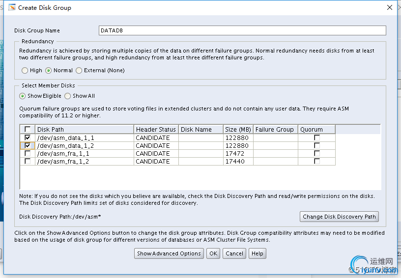Check disk /dev/asm_fra_1_1

[28, 154]
